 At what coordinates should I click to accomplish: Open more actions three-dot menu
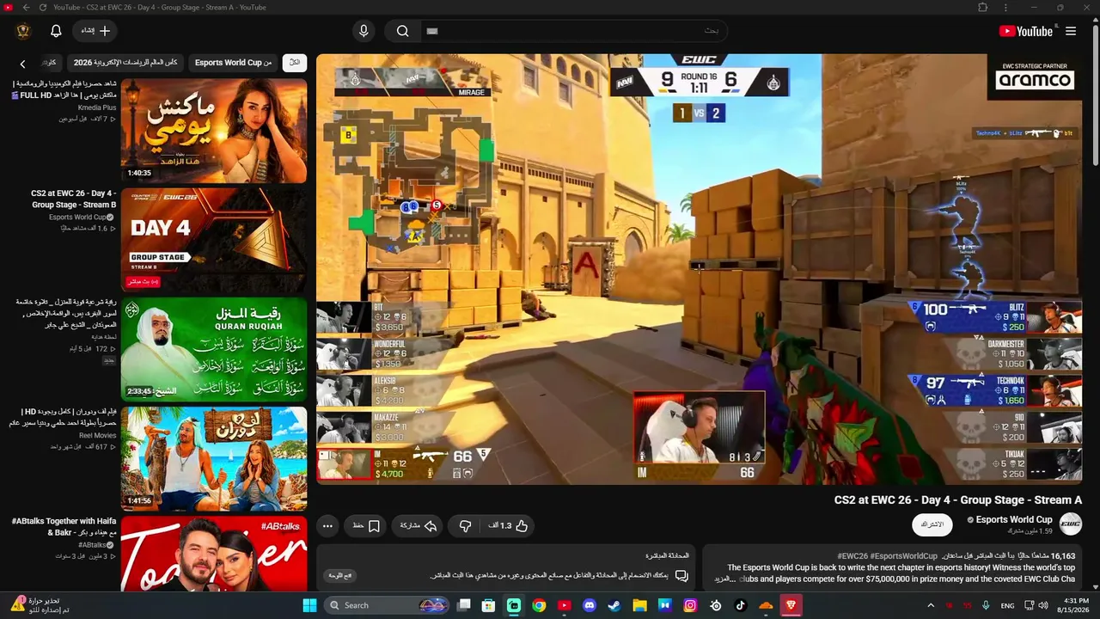coord(327,525)
